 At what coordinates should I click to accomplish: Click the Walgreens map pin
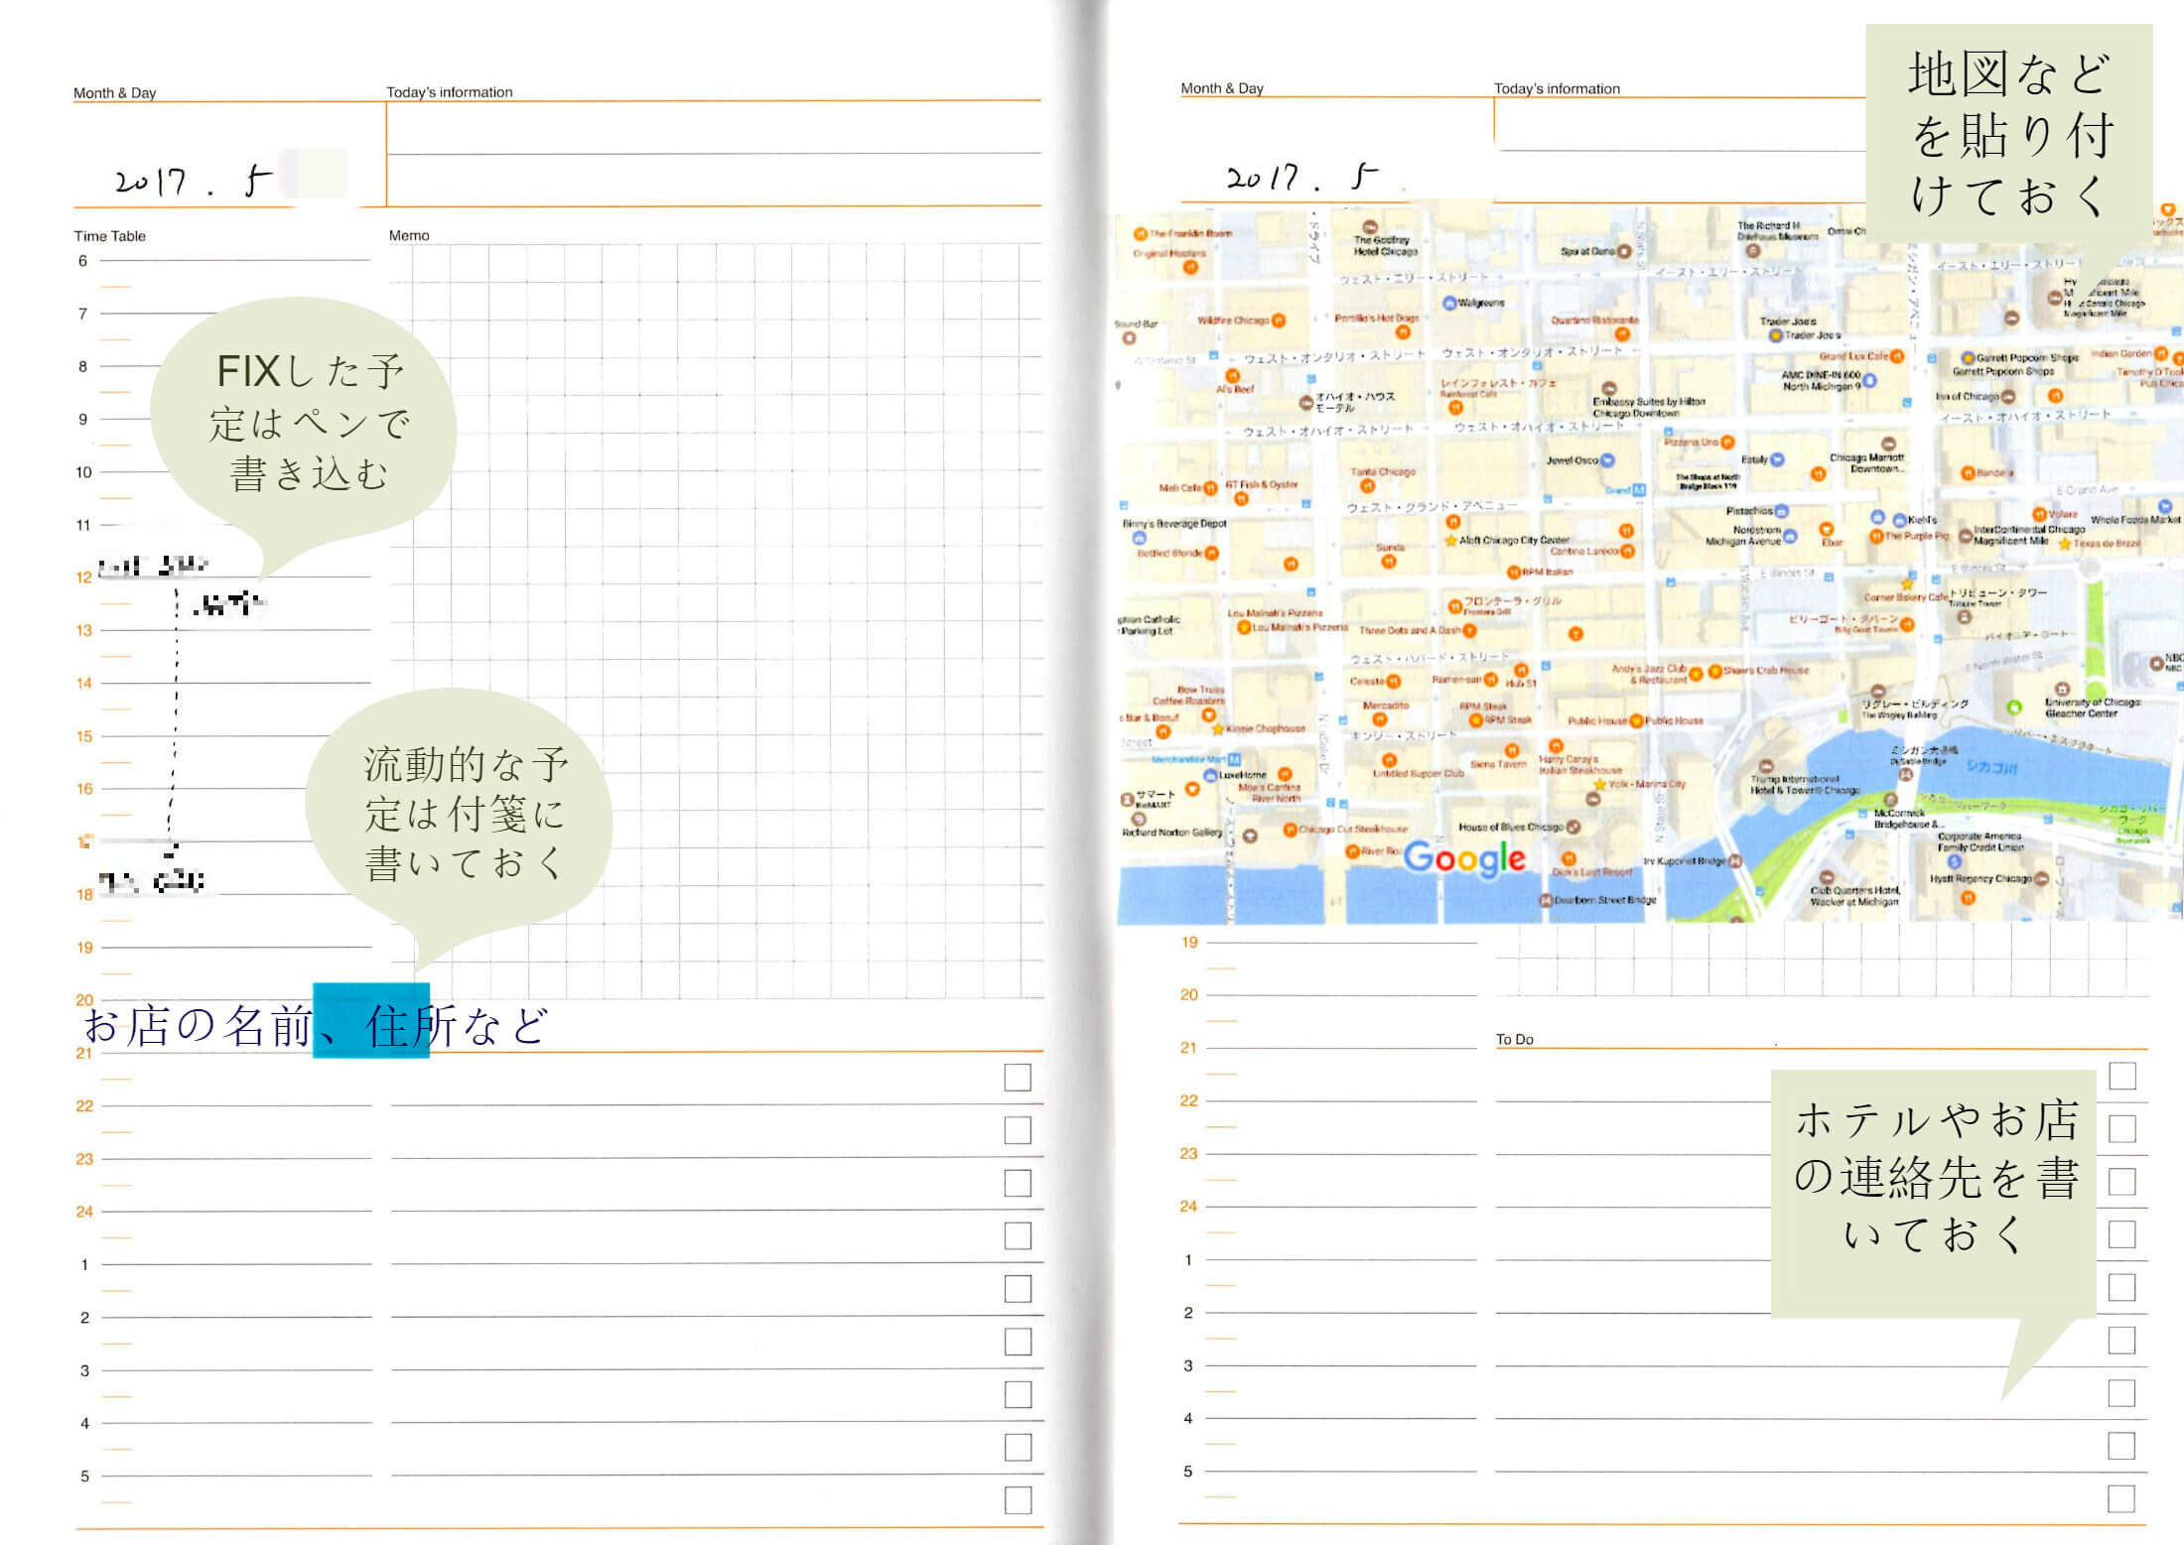[x=1448, y=303]
